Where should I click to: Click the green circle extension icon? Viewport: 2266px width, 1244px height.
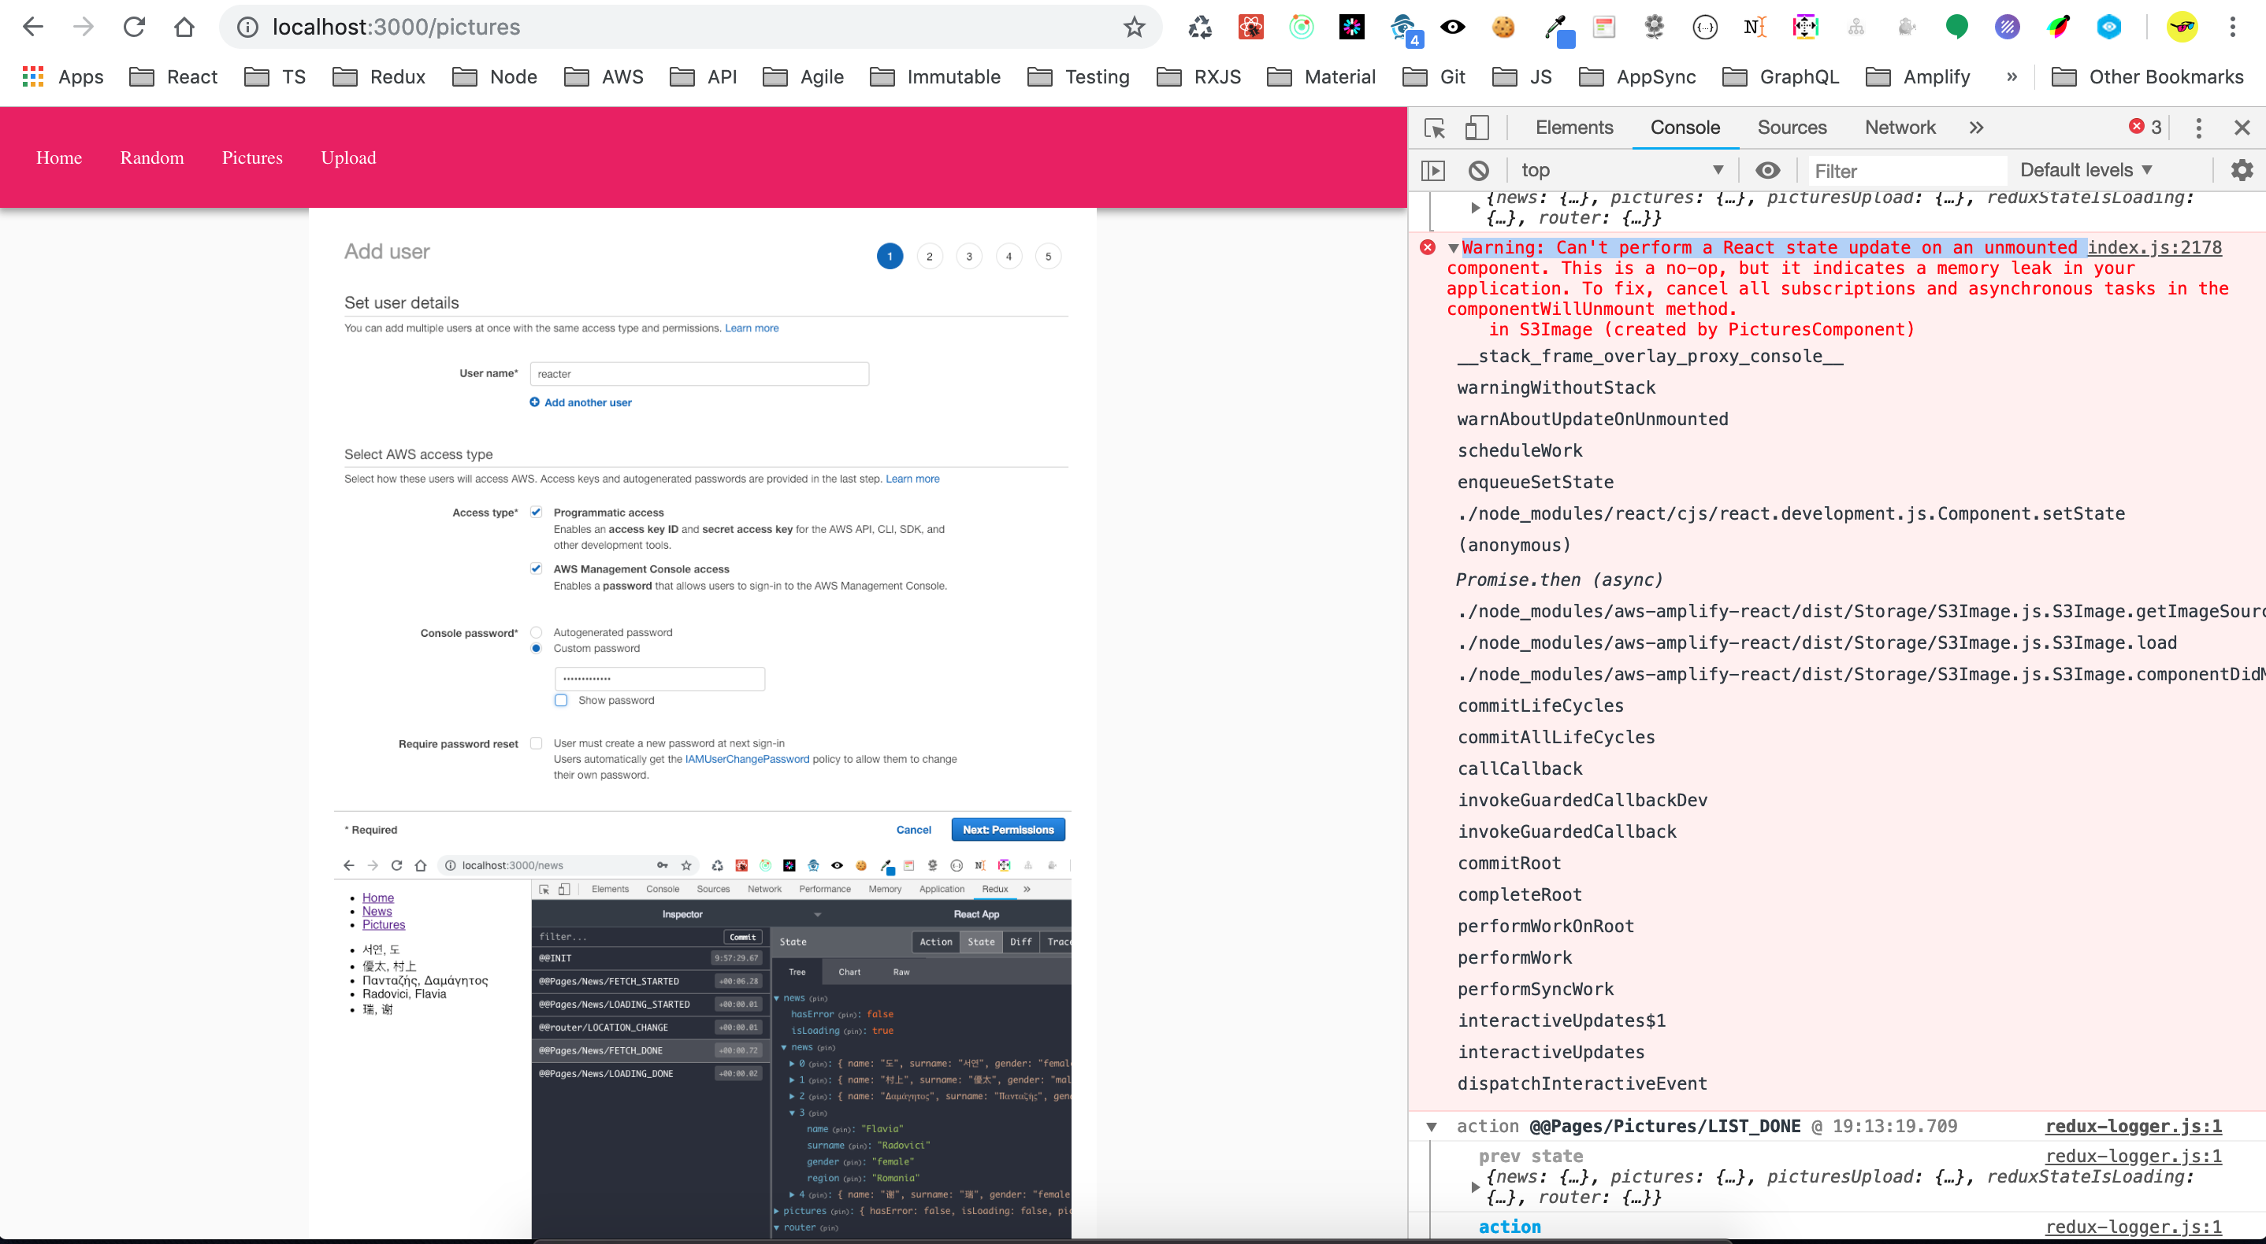point(1956,28)
